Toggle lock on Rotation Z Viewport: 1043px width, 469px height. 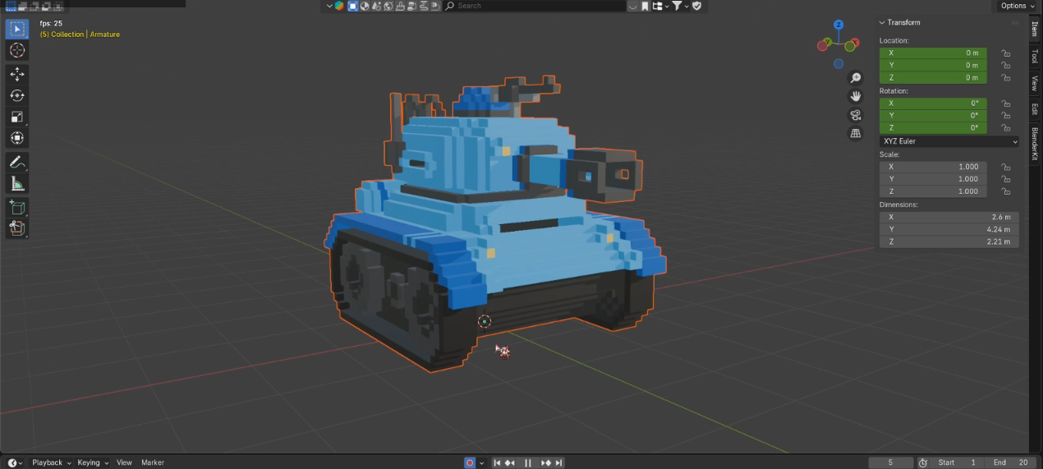click(x=1005, y=128)
